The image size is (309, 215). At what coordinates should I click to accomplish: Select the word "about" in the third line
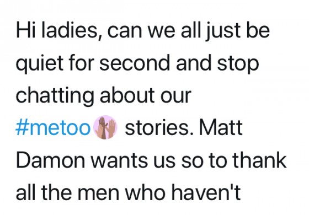coord(127,95)
